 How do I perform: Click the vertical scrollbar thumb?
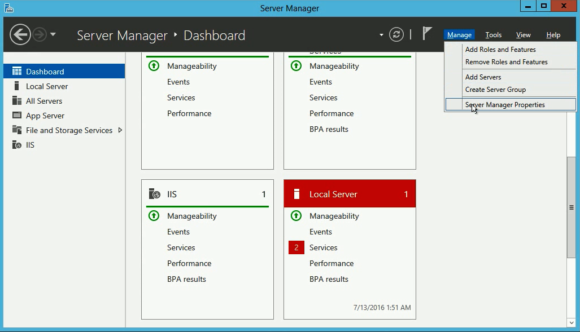coord(571,207)
